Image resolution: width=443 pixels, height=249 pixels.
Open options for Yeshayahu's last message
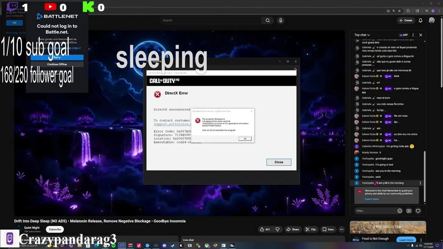[x=420, y=183]
